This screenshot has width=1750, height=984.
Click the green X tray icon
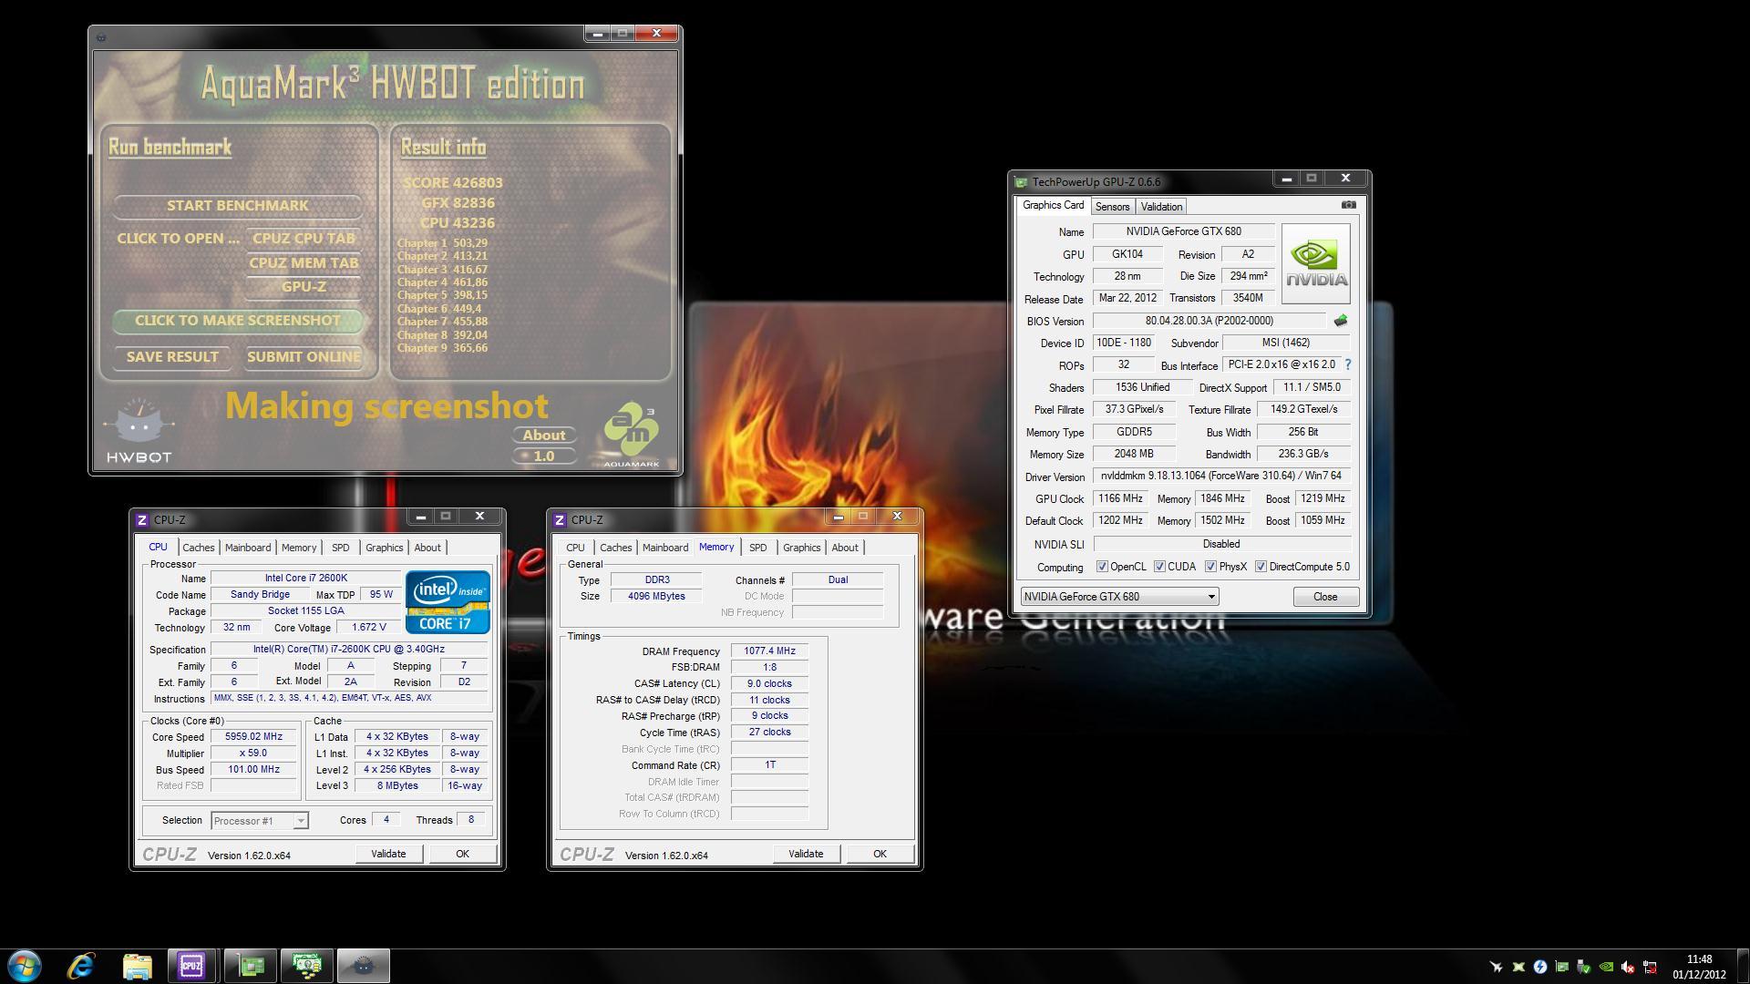(1518, 967)
